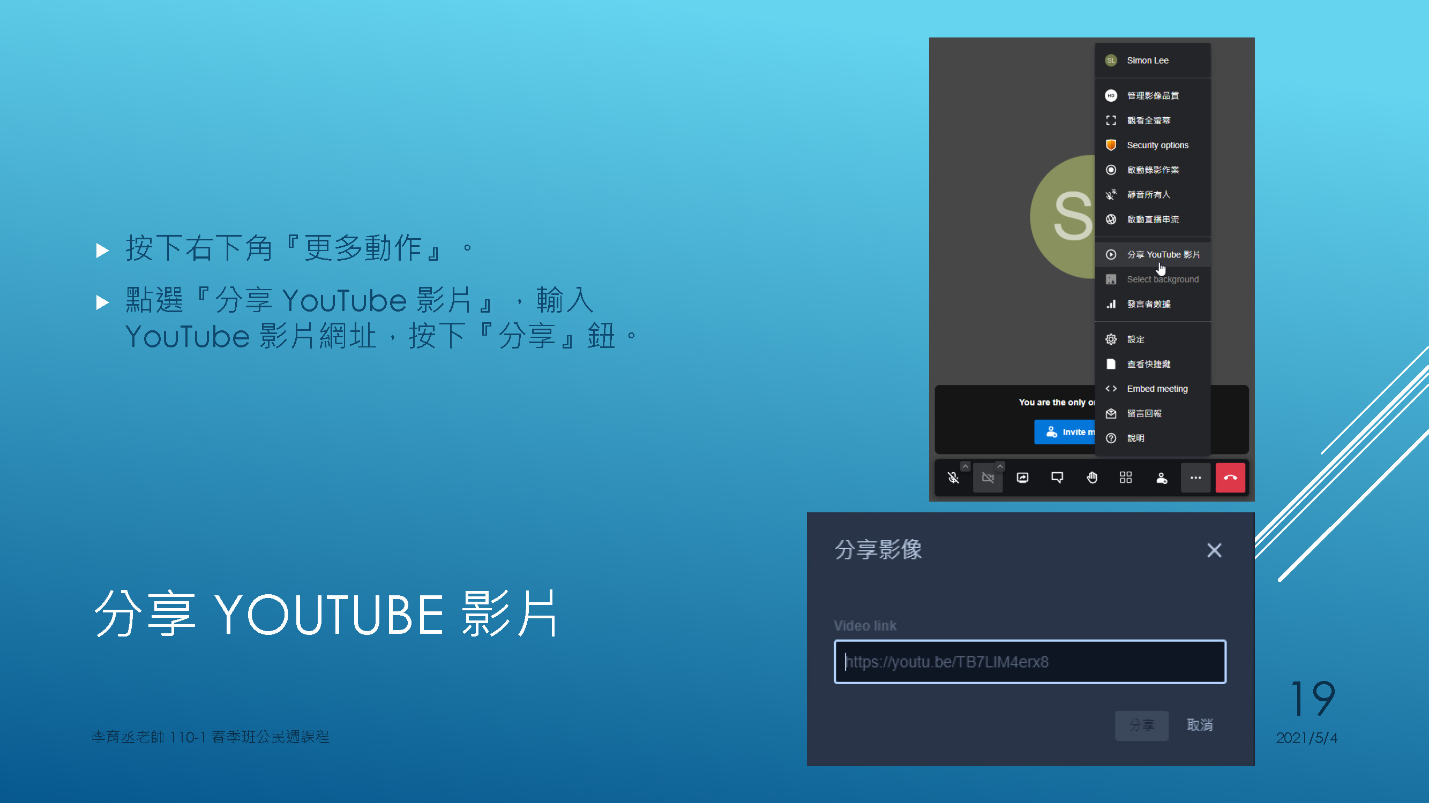Click the orange security shield icon

1111,145
